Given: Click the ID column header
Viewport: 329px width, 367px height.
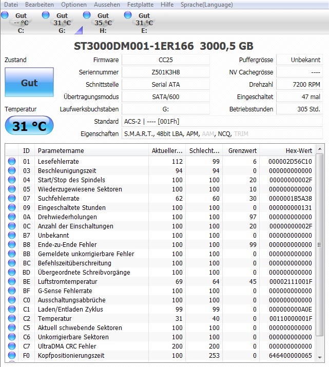Looking at the screenshot, I should click(26, 150).
